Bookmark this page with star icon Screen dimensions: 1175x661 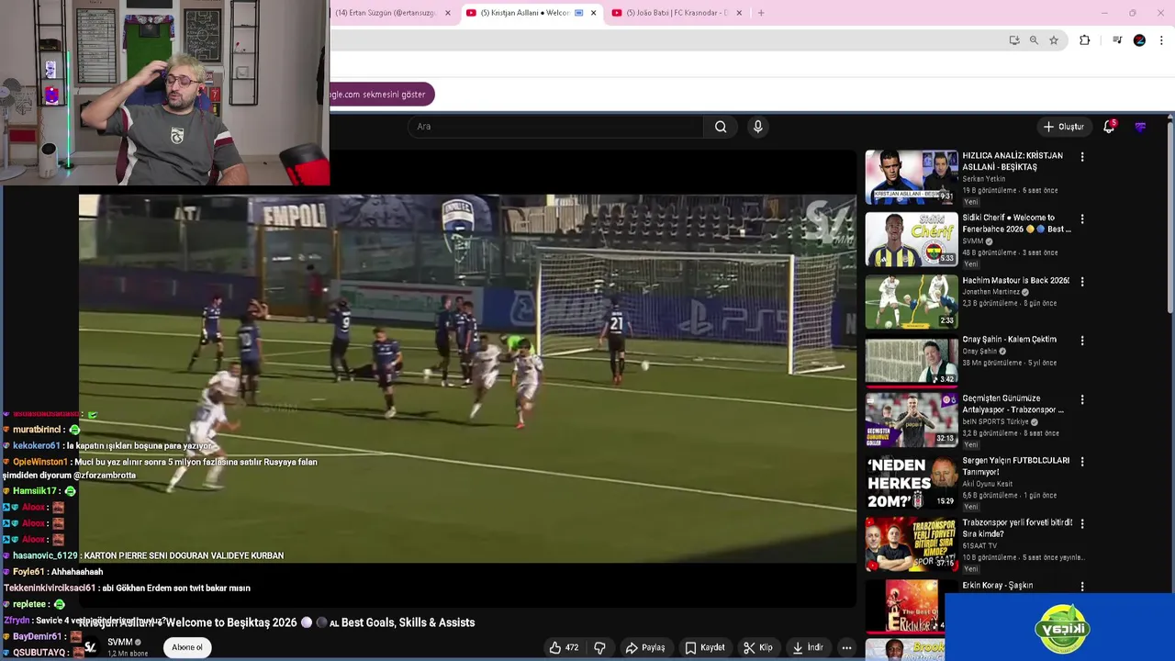pos(1054,40)
